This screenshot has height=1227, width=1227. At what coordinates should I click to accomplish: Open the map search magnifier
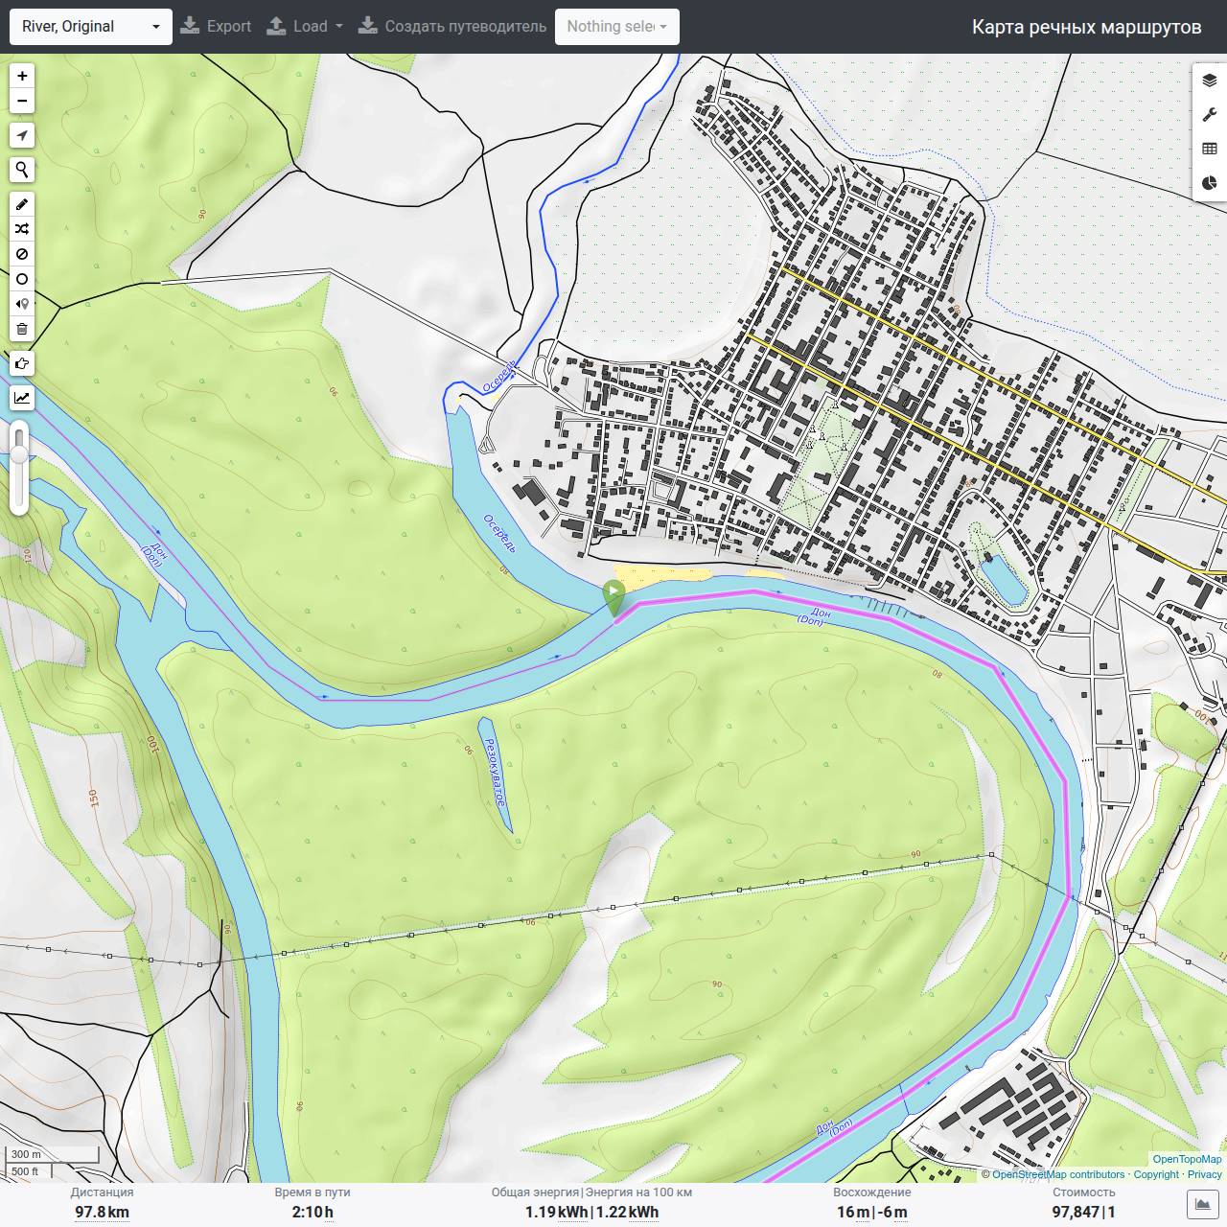[22, 170]
